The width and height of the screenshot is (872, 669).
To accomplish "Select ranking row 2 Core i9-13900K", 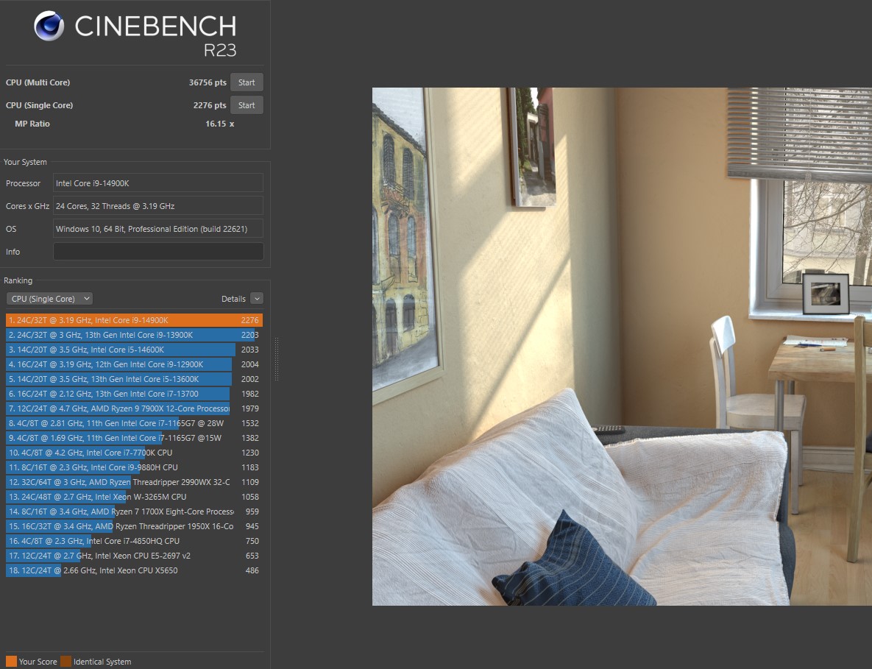I will pyautogui.click(x=134, y=335).
